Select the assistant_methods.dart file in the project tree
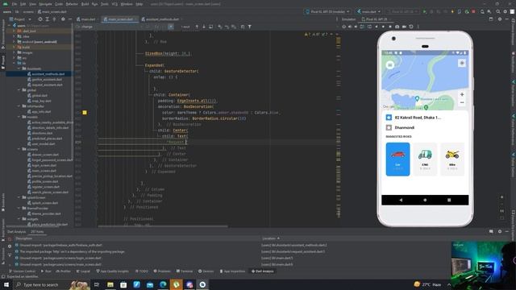 pyautogui.click(x=48, y=74)
